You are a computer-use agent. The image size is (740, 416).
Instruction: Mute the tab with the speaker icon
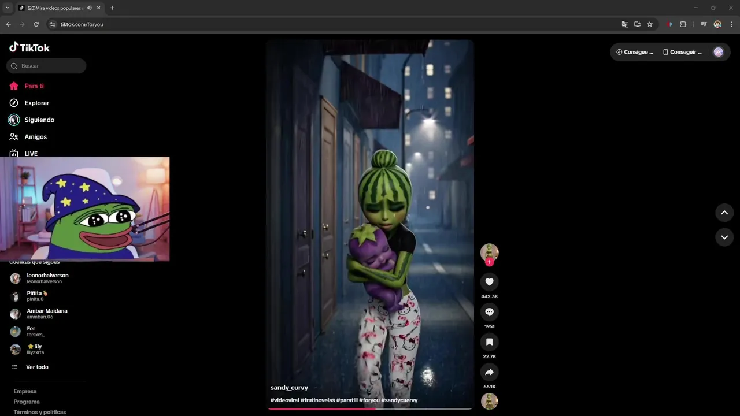(x=89, y=8)
